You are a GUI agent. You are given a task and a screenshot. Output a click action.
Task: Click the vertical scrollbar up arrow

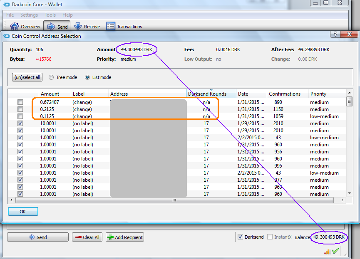click(x=350, y=93)
